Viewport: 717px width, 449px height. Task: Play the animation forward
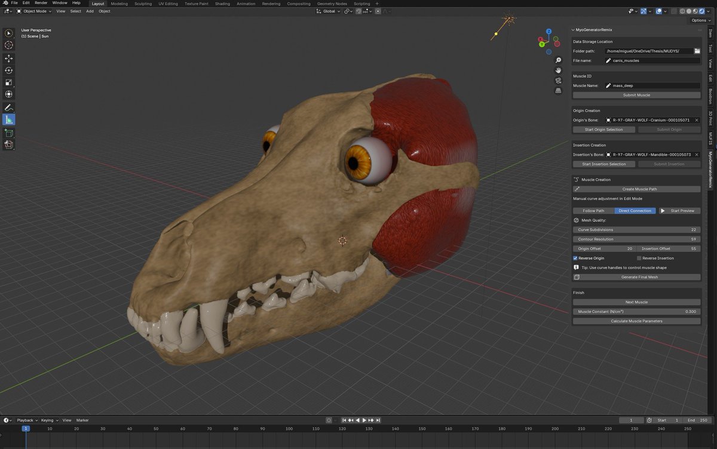[x=364, y=420]
